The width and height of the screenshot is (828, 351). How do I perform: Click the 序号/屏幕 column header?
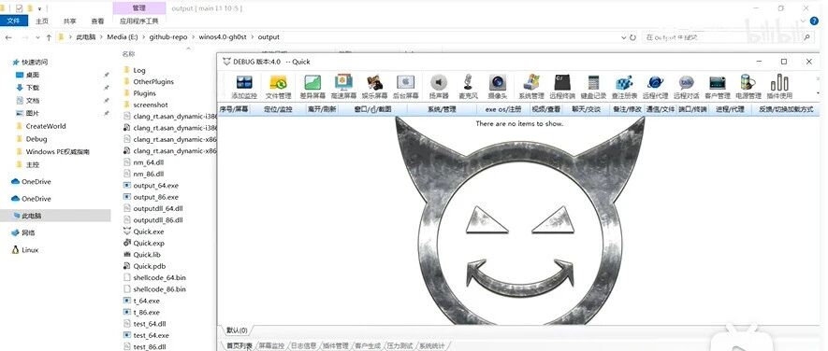pyautogui.click(x=233, y=109)
